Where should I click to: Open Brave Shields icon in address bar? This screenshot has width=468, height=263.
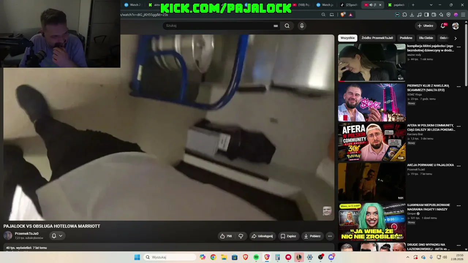pyautogui.click(x=343, y=15)
